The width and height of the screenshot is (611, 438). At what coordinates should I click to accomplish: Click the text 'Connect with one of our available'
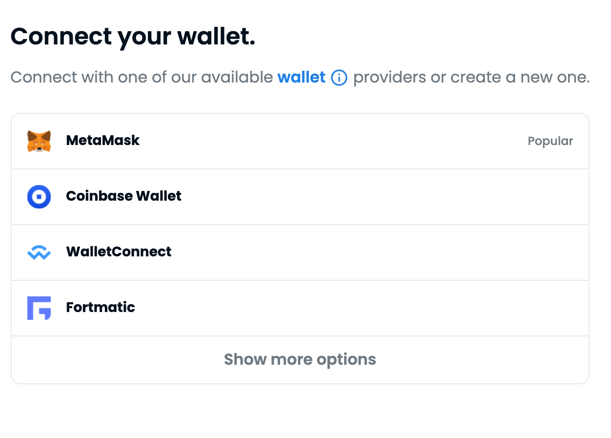[142, 77]
